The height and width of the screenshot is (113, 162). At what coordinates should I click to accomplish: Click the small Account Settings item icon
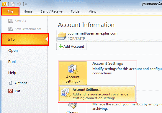pyautogui.click(x=66, y=92)
